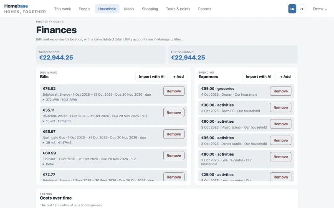Open the Emma user menu
Viewport: 334px width, 208px height.
pos(319,9)
